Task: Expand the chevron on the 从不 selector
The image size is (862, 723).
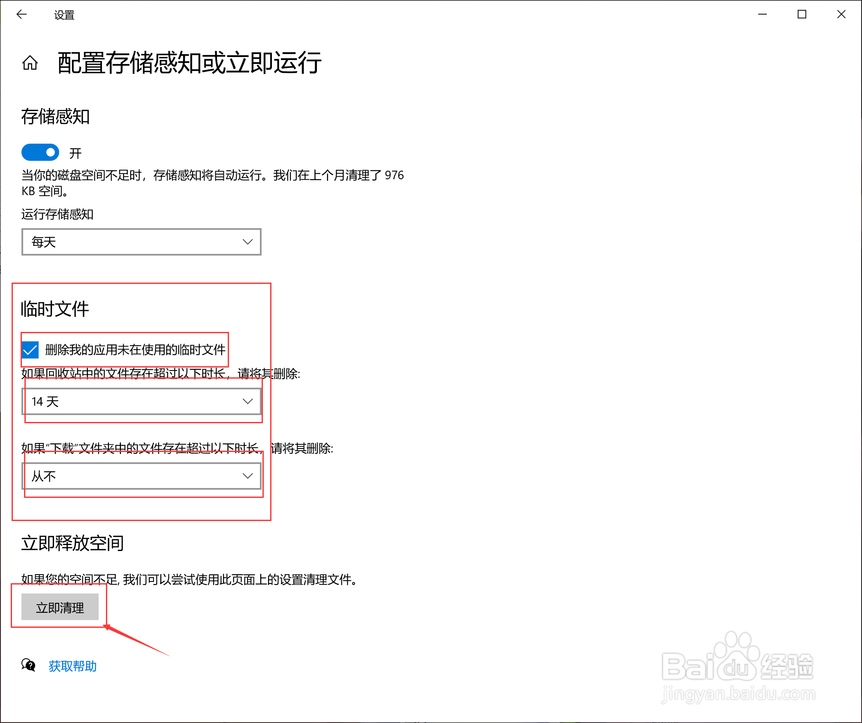Action: pos(247,476)
